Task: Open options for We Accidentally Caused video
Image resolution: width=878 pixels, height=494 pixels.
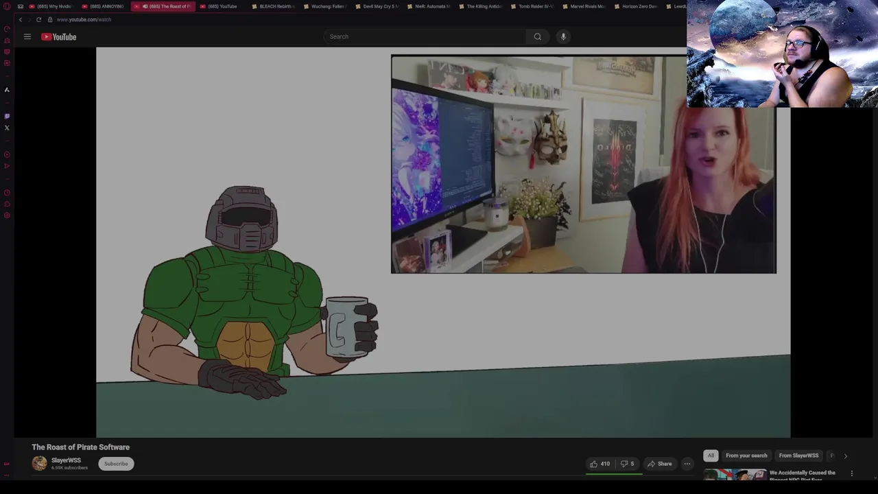Action: click(x=852, y=473)
